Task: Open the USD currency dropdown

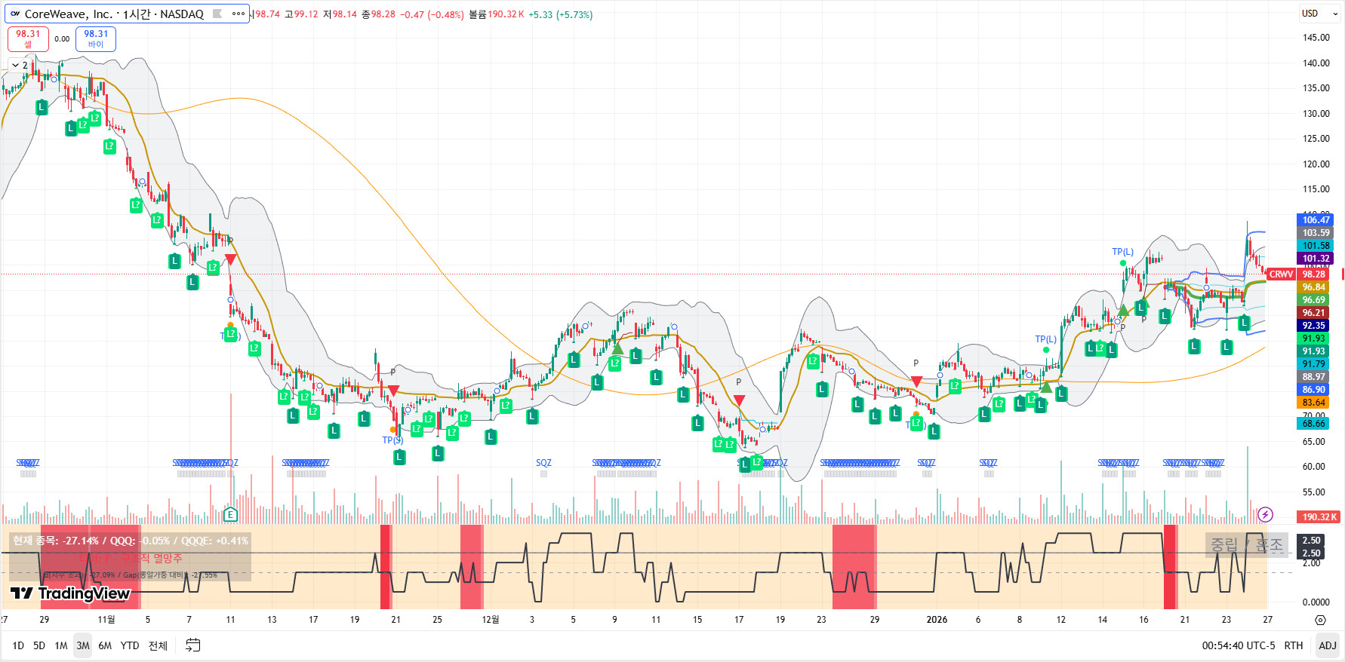Action: (1320, 14)
